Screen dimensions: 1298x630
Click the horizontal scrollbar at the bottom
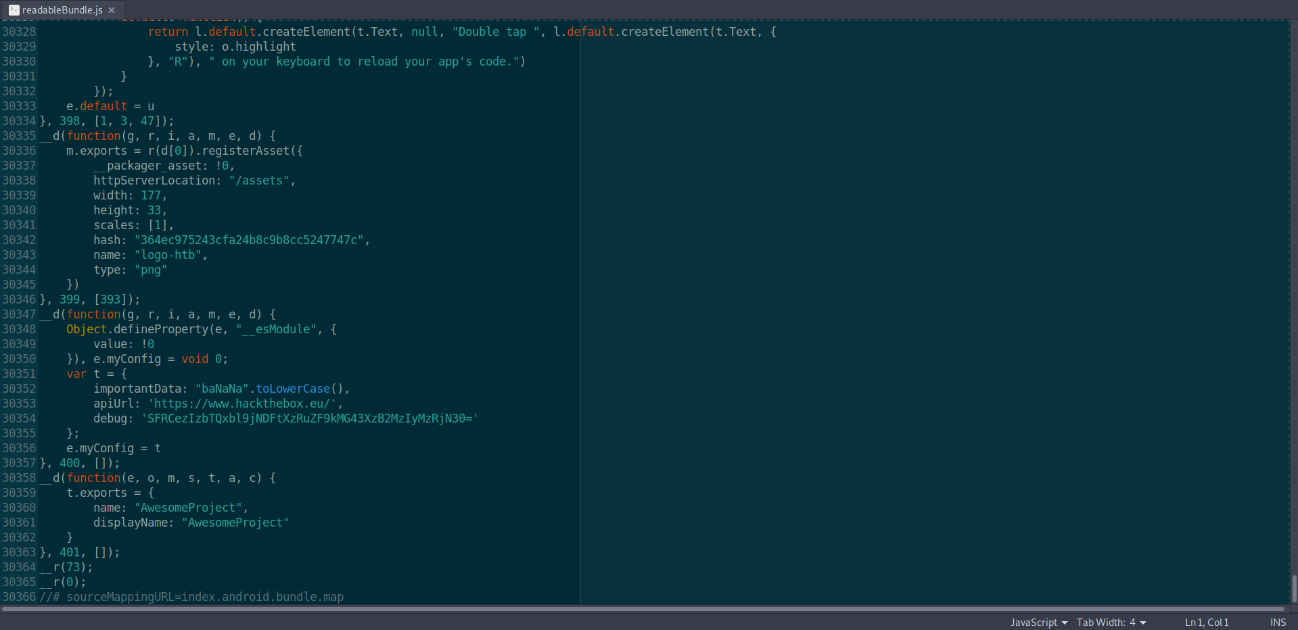coord(643,608)
